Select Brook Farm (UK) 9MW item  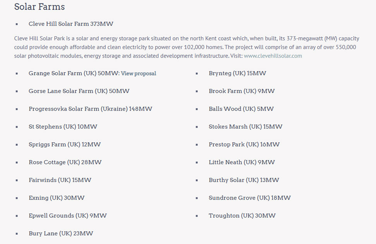(x=242, y=91)
